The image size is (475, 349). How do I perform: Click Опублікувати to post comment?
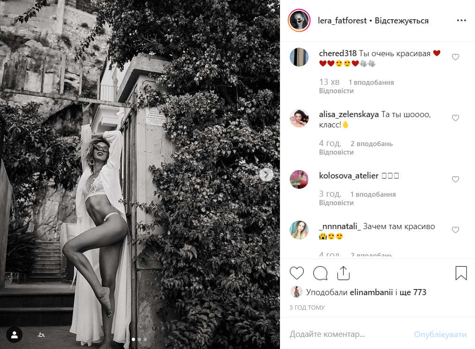(x=440, y=334)
